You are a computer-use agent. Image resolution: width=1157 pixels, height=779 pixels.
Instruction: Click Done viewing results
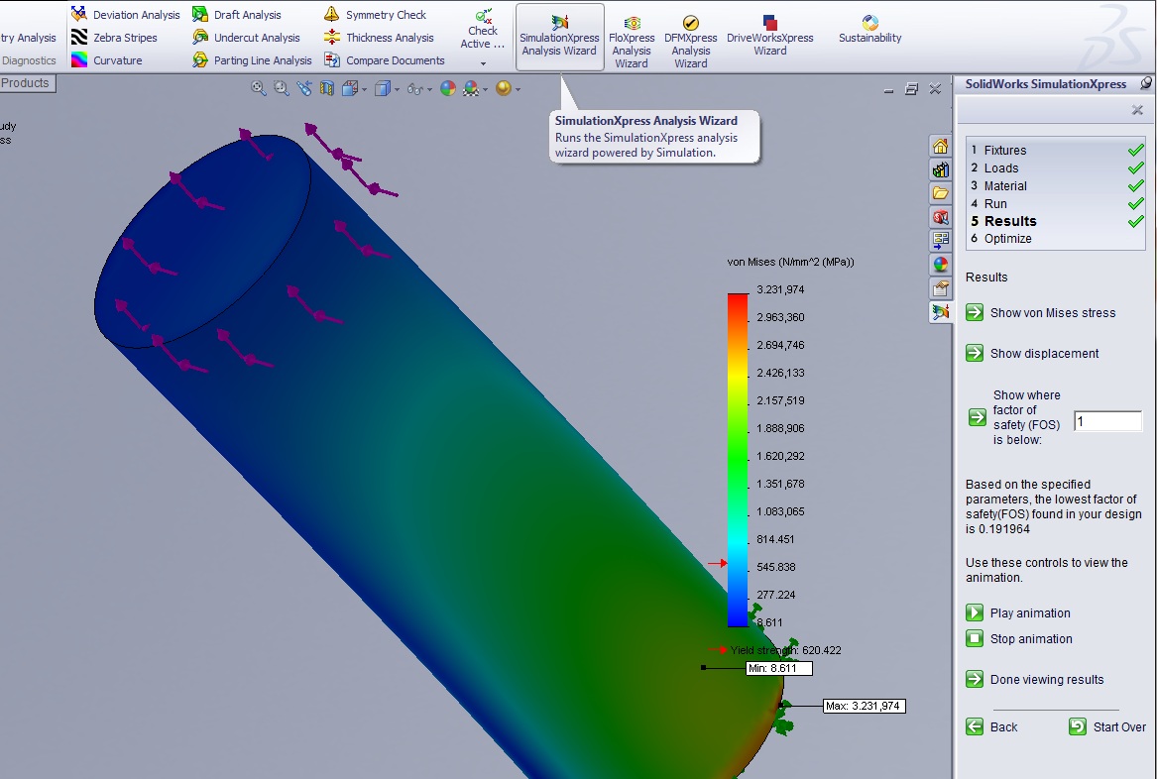[x=1035, y=680]
